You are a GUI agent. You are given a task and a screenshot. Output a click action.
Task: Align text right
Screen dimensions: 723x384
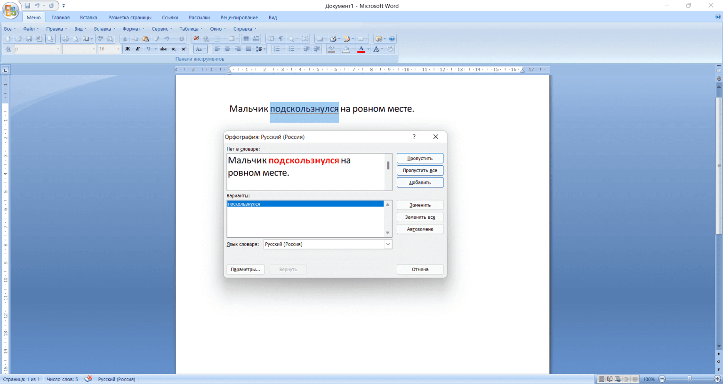(x=238, y=49)
